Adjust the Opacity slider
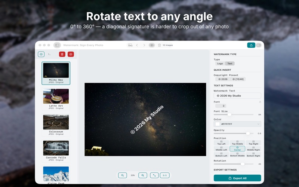299x187 pixels. tap(248, 134)
